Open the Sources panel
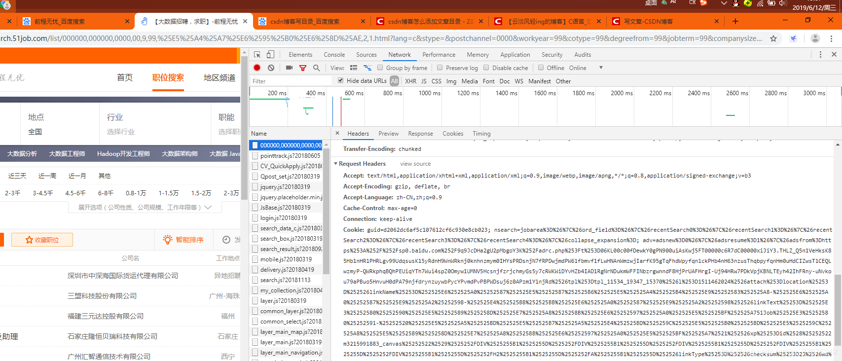 click(366, 55)
